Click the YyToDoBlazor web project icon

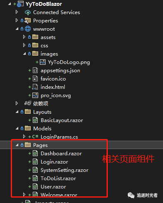(x=20, y=4)
